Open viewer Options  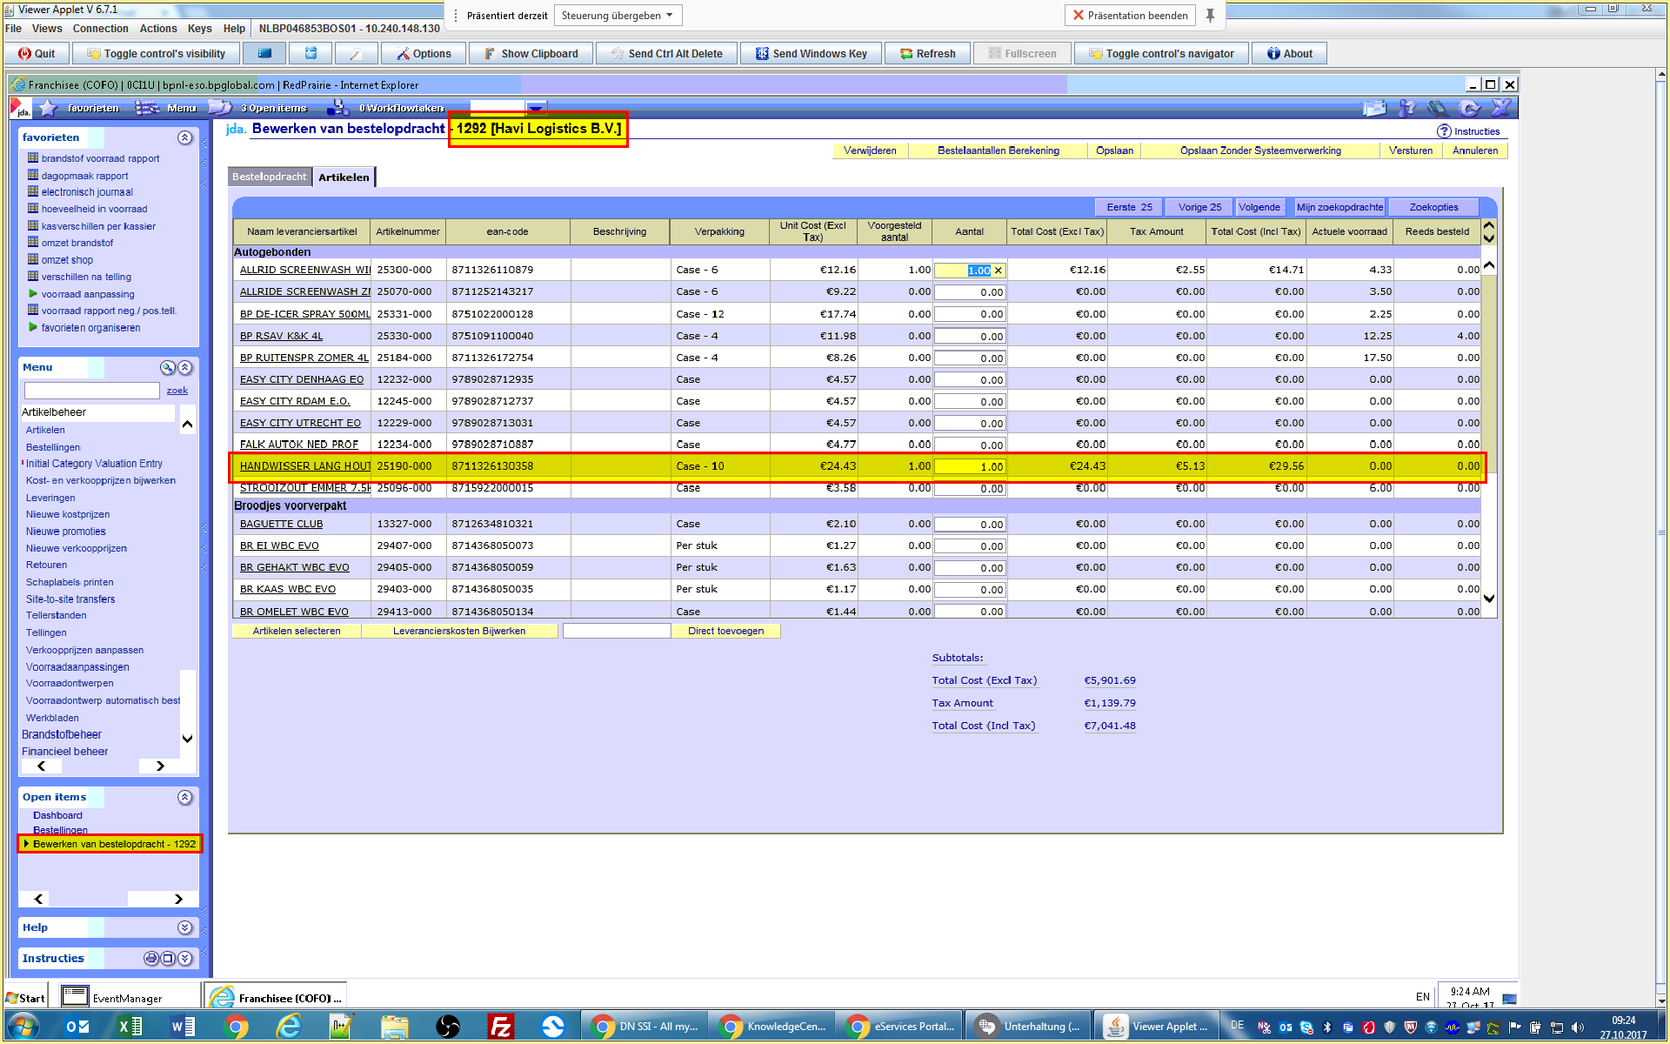point(424,53)
